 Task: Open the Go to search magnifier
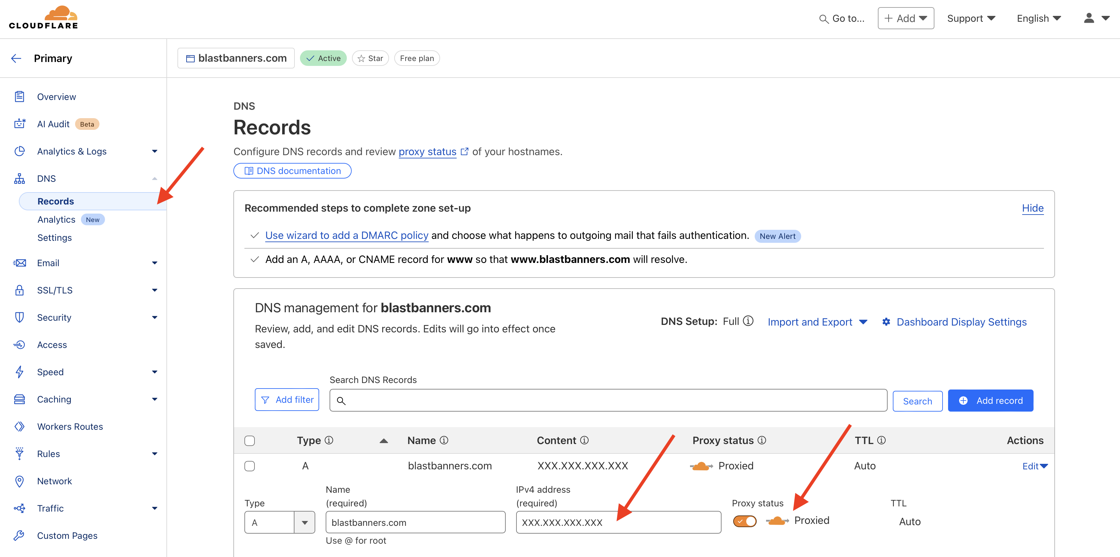pos(824,19)
